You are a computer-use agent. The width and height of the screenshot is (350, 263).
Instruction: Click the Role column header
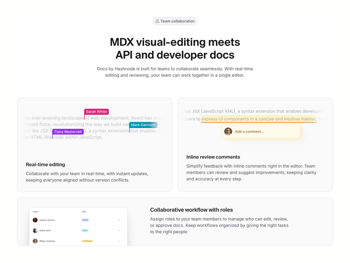click(84, 212)
